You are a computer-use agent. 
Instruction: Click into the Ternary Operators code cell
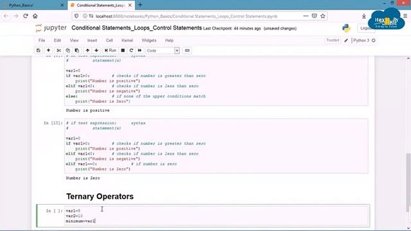pos(217,216)
